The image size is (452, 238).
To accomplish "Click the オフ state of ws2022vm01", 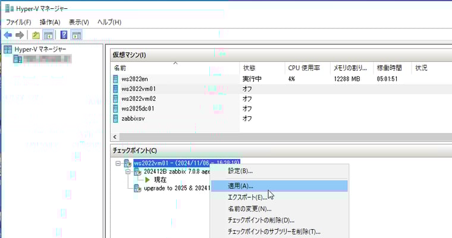I will (x=247, y=88).
